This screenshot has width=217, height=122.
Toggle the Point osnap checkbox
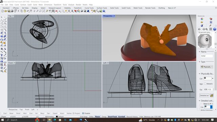[x=15, y=113]
